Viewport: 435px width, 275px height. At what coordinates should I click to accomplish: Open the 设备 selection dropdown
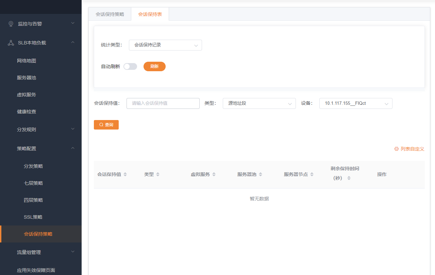(356, 103)
